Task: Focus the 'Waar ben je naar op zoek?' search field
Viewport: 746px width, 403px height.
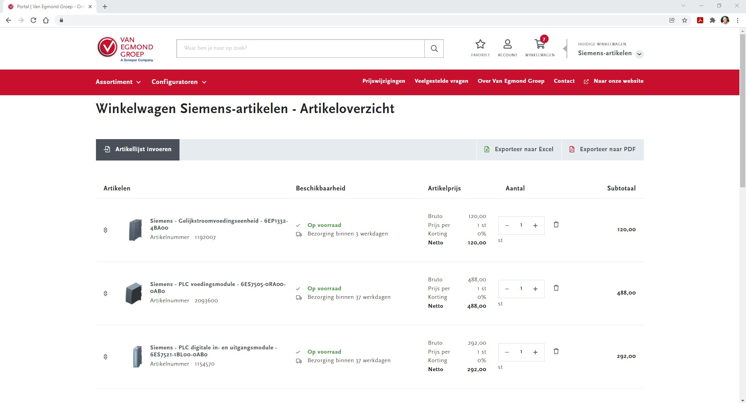Action: click(x=300, y=49)
